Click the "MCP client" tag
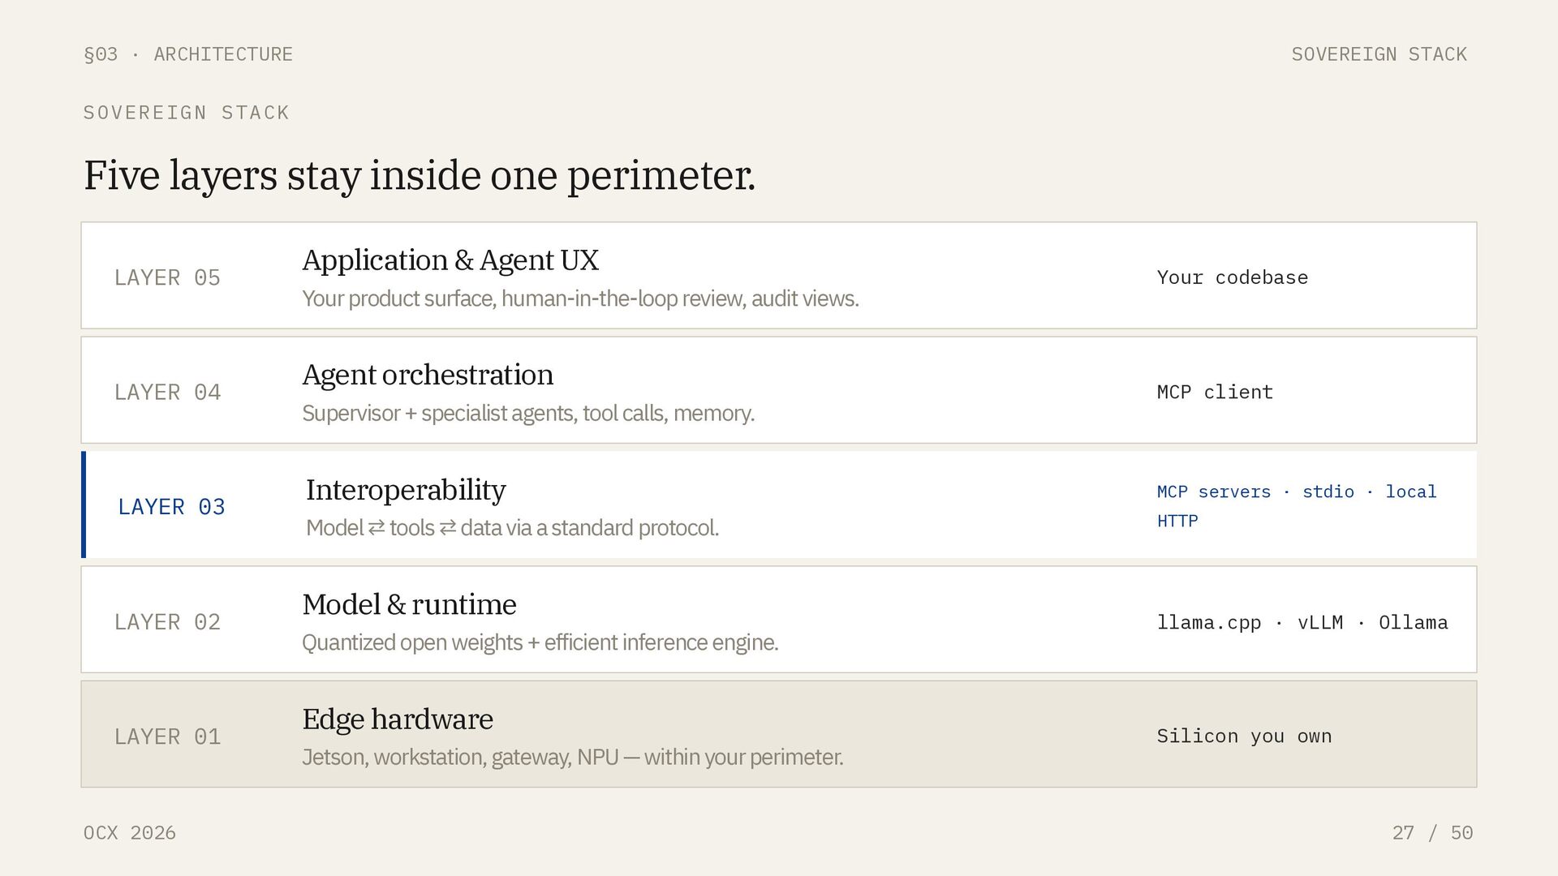1558x876 pixels. tap(1215, 393)
